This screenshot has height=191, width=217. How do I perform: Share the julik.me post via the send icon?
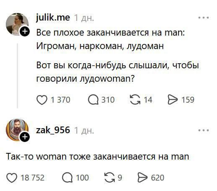[173, 100]
